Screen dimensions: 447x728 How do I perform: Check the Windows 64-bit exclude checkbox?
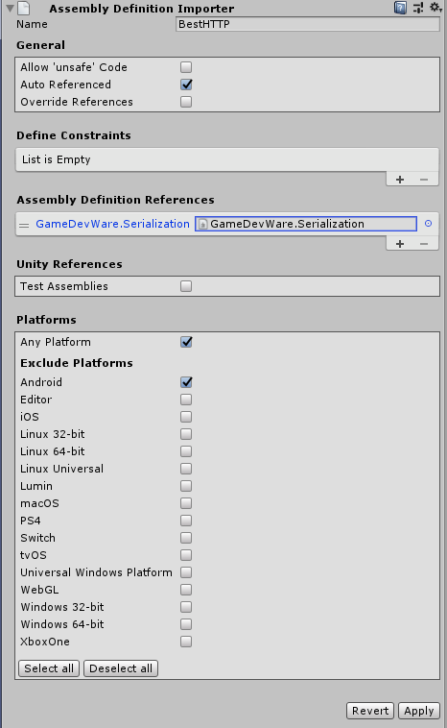tap(186, 624)
